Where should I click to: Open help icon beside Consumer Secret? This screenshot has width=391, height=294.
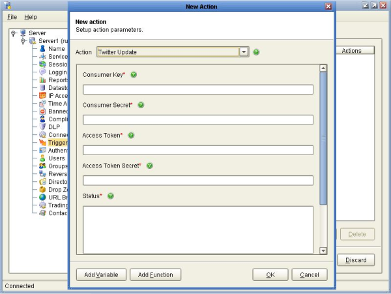(141, 105)
